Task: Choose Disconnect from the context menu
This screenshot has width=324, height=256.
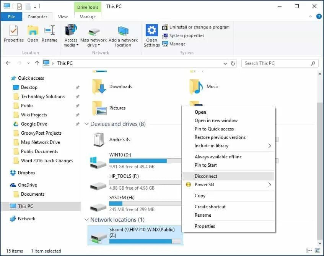Action: [x=228, y=176]
